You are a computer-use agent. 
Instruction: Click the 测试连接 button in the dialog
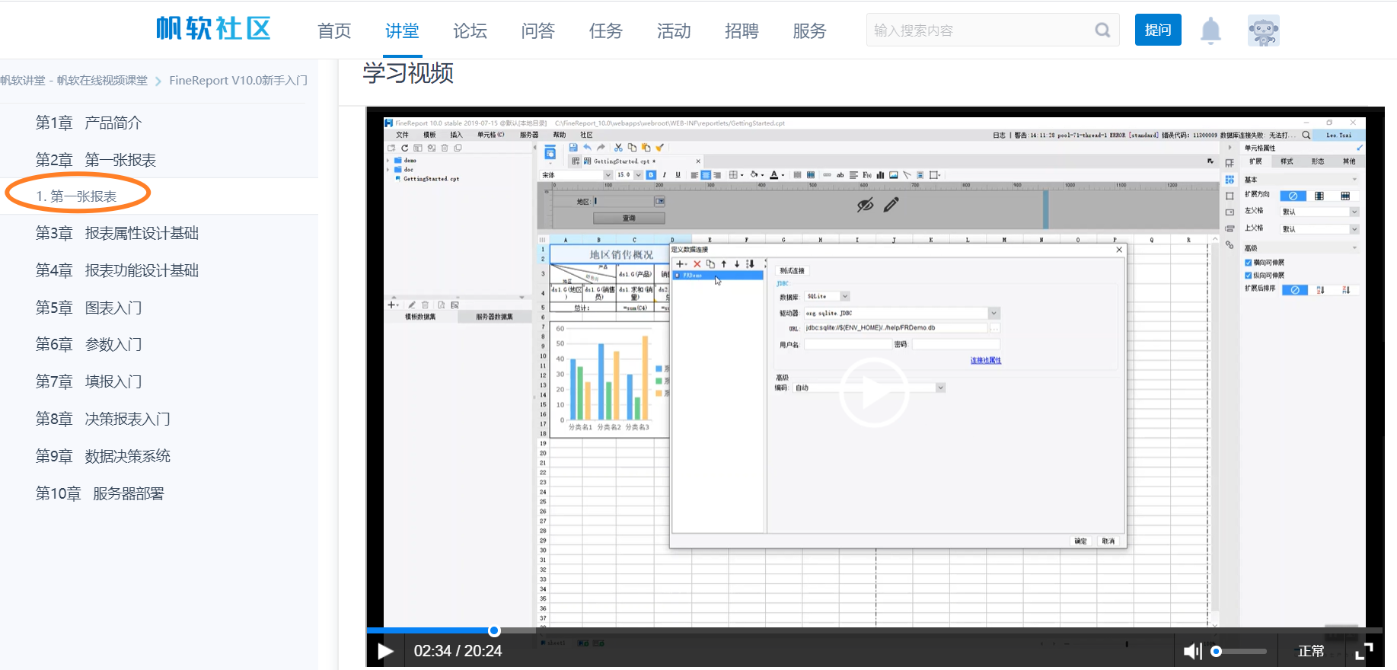[x=792, y=270]
